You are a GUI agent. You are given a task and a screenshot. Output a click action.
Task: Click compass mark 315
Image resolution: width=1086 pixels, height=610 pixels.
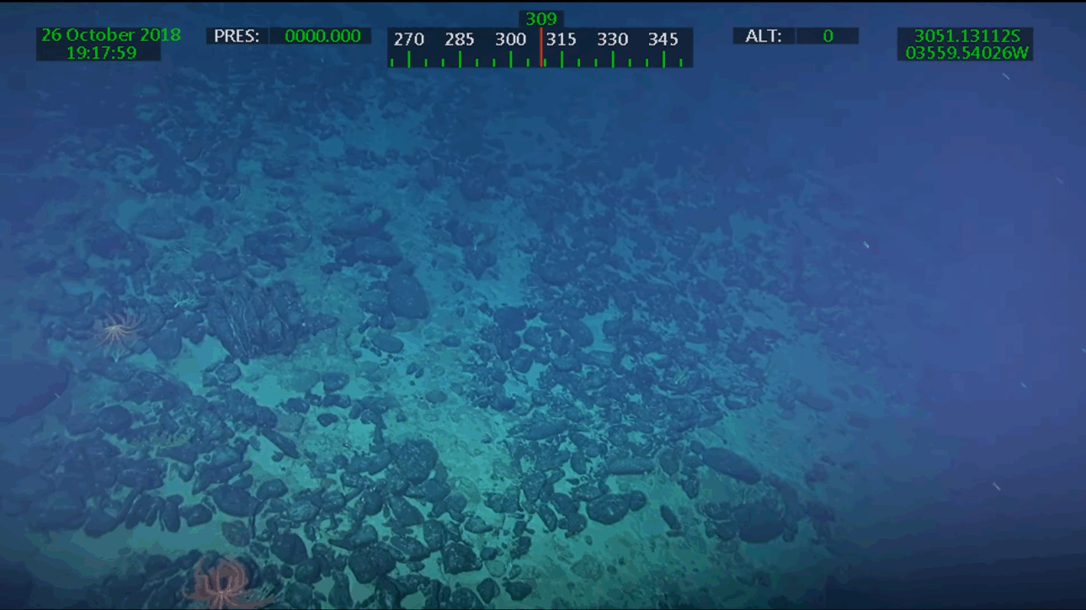pos(562,40)
